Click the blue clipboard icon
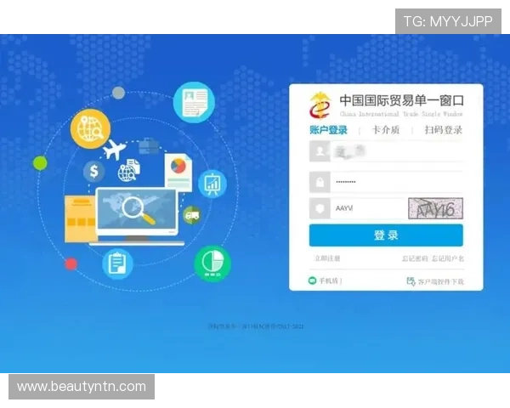The image size is (510, 408). point(117,263)
